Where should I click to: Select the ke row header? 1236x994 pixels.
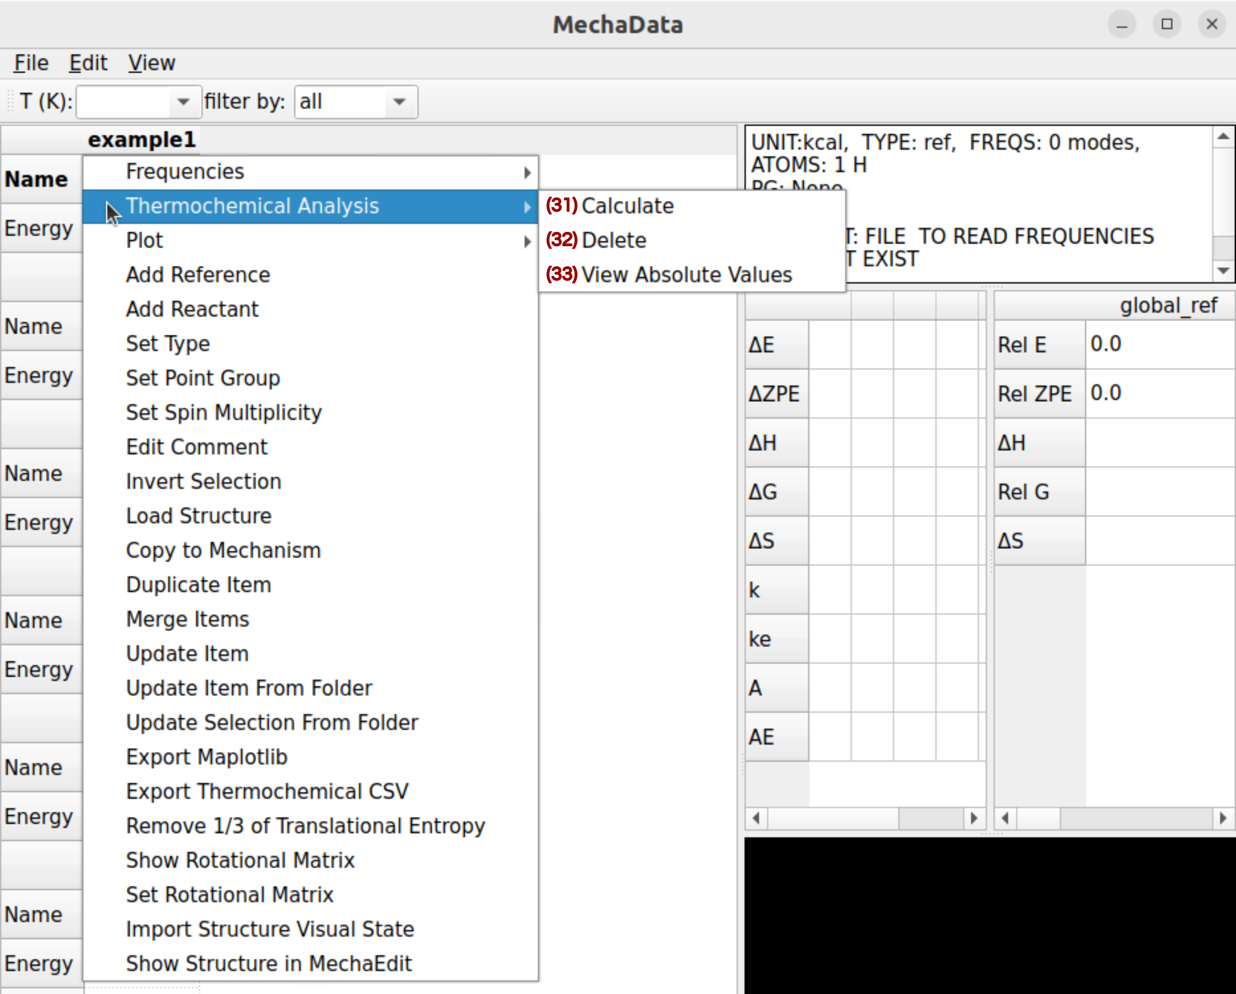tap(777, 639)
